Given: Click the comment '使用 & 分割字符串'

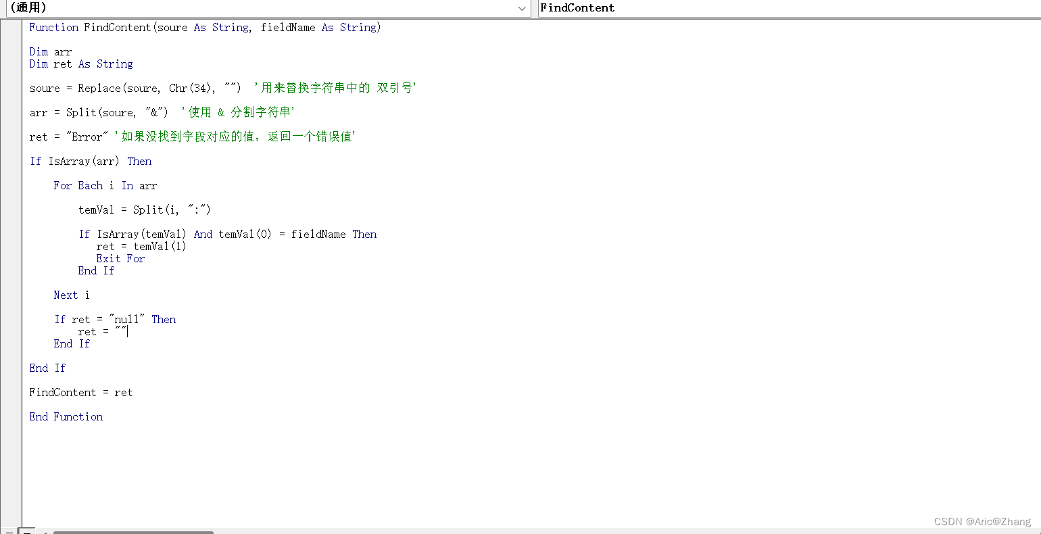Looking at the screenshot, I should pos(238,112).
